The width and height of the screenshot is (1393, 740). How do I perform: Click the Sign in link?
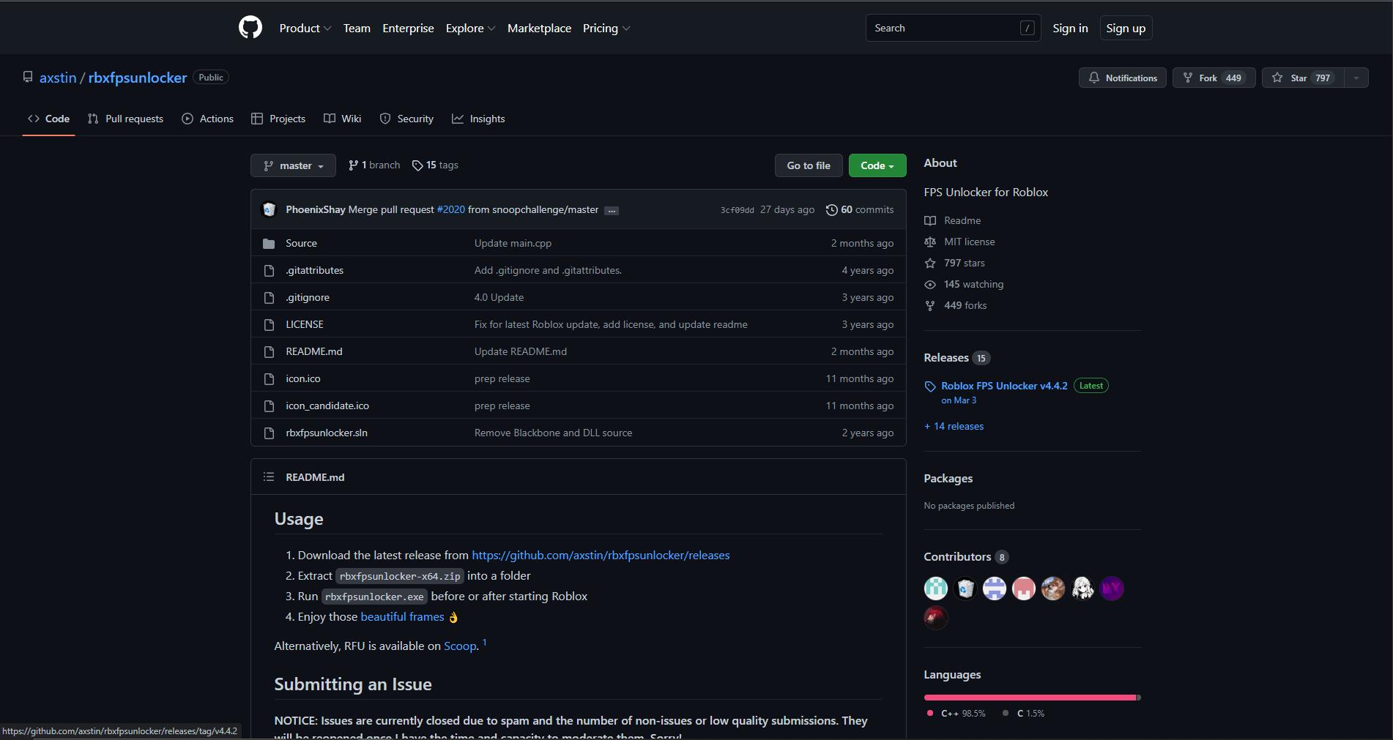1070,28
